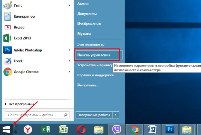Screen dimensions: 201x135
Task: Open Документы folder
Action: click(87, 14)
